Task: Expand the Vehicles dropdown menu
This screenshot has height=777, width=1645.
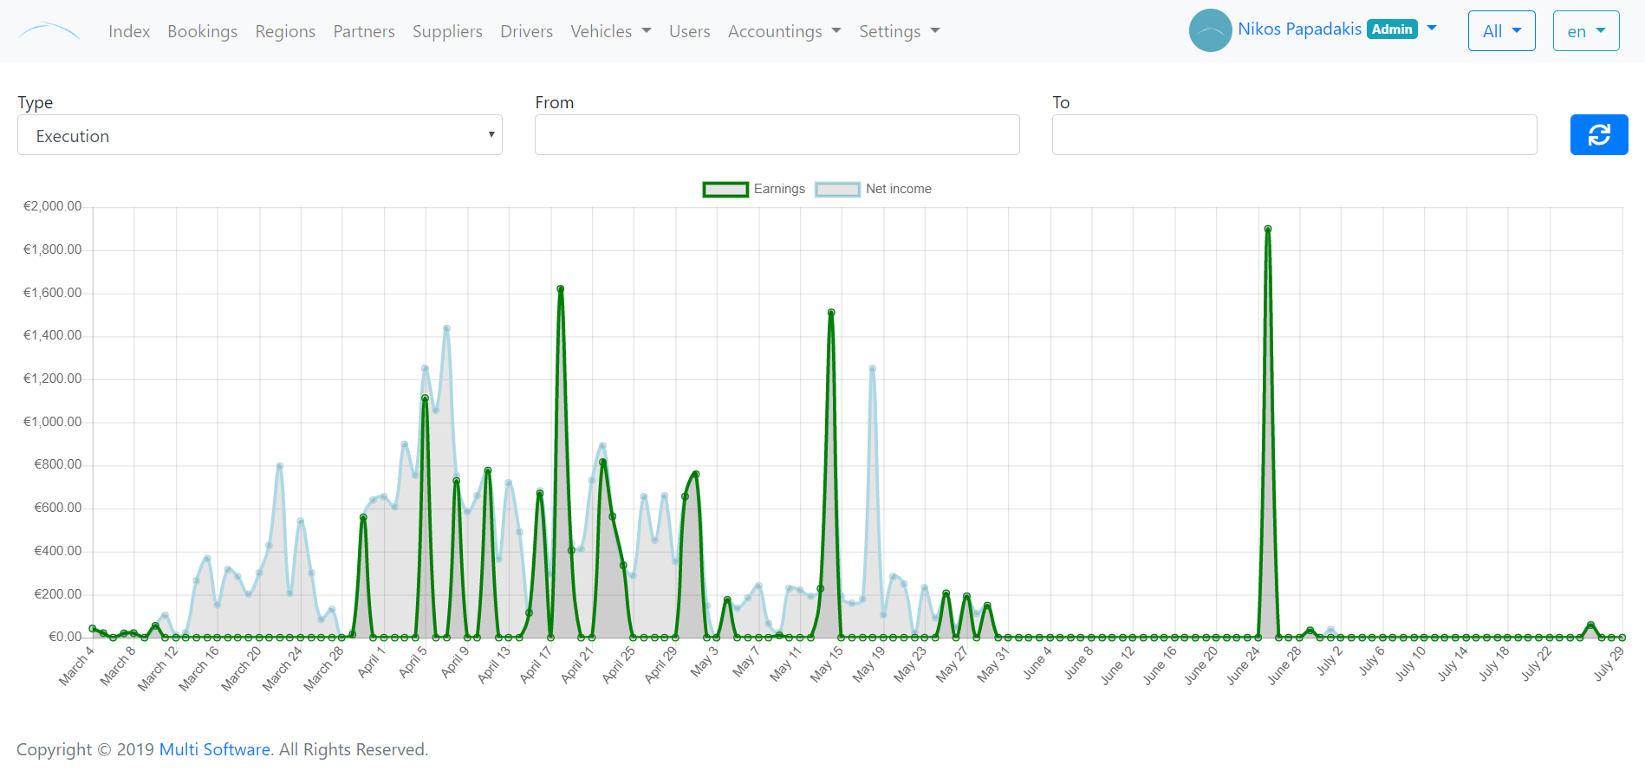Action: coord(610,31)
